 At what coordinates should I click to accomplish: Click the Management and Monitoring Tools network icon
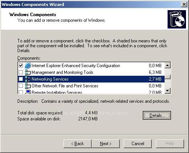coord(27,72)
